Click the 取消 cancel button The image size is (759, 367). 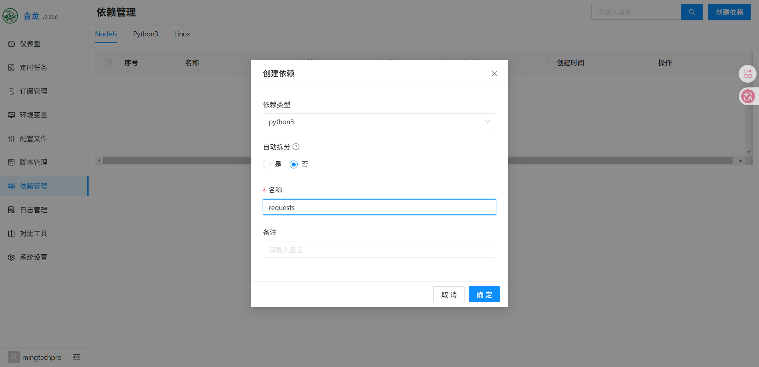[x=449, y=294]
